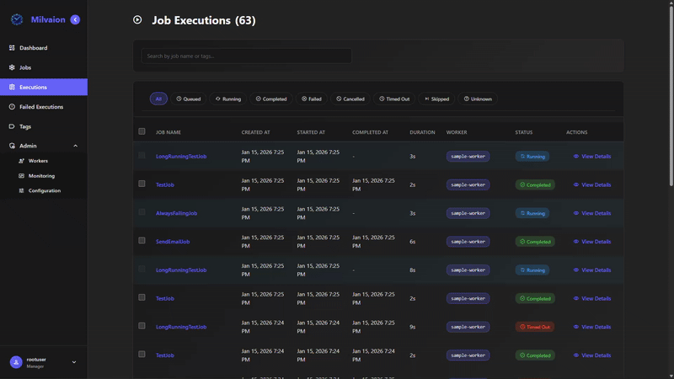Filter executions by Failed status

pos(312,99)
